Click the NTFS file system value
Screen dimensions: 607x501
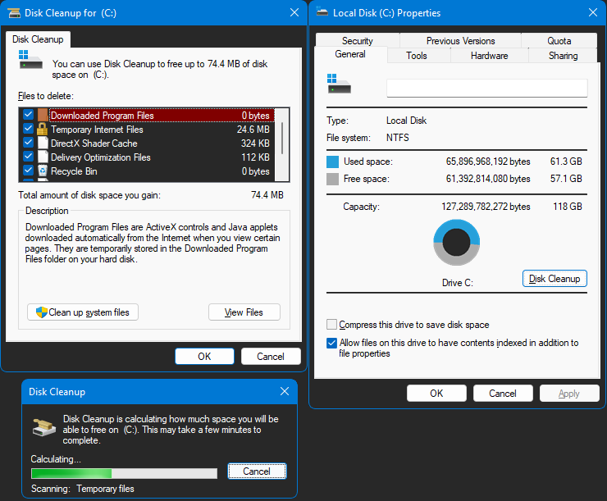[x=398, y=138]
